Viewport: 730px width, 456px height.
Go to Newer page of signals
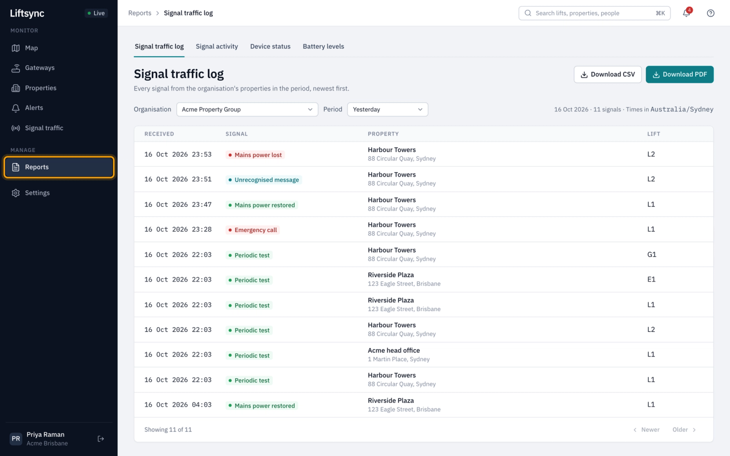click(647, 430)
